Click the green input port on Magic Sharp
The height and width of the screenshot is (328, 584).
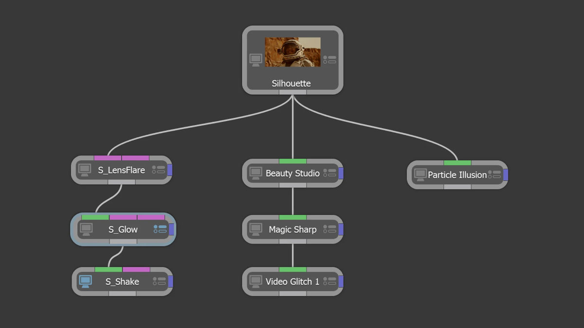coord(292,217)
